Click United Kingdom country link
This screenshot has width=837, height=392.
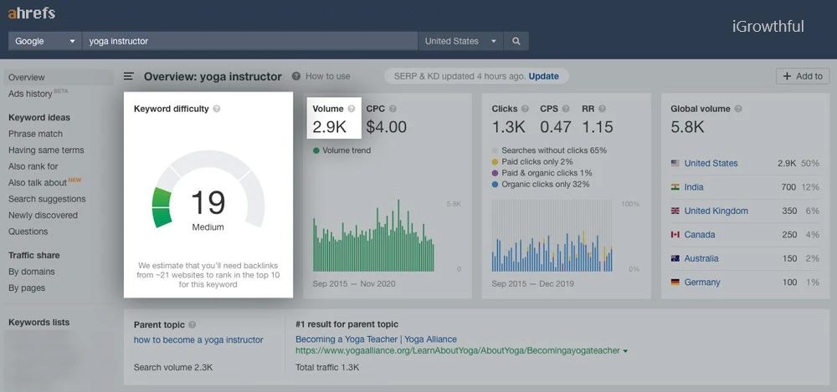tap(716, 211)
